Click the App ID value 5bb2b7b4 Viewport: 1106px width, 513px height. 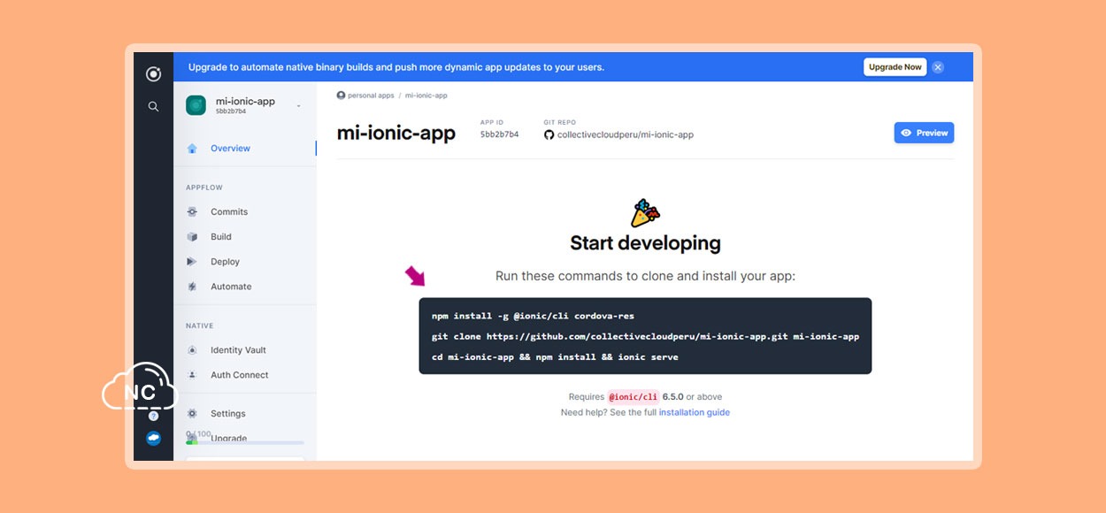tap(499, 134)
